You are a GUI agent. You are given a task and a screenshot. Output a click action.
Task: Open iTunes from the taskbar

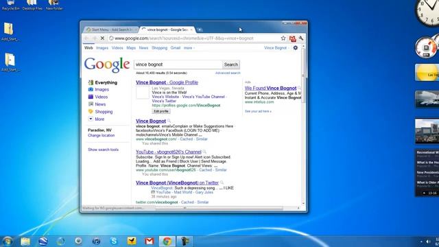[x=96, y=241]
